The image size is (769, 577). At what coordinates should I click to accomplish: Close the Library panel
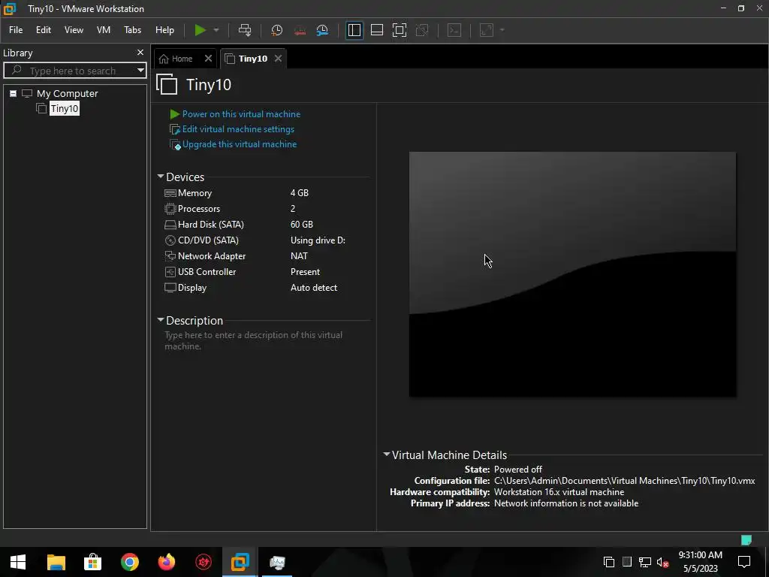point(140,53)
